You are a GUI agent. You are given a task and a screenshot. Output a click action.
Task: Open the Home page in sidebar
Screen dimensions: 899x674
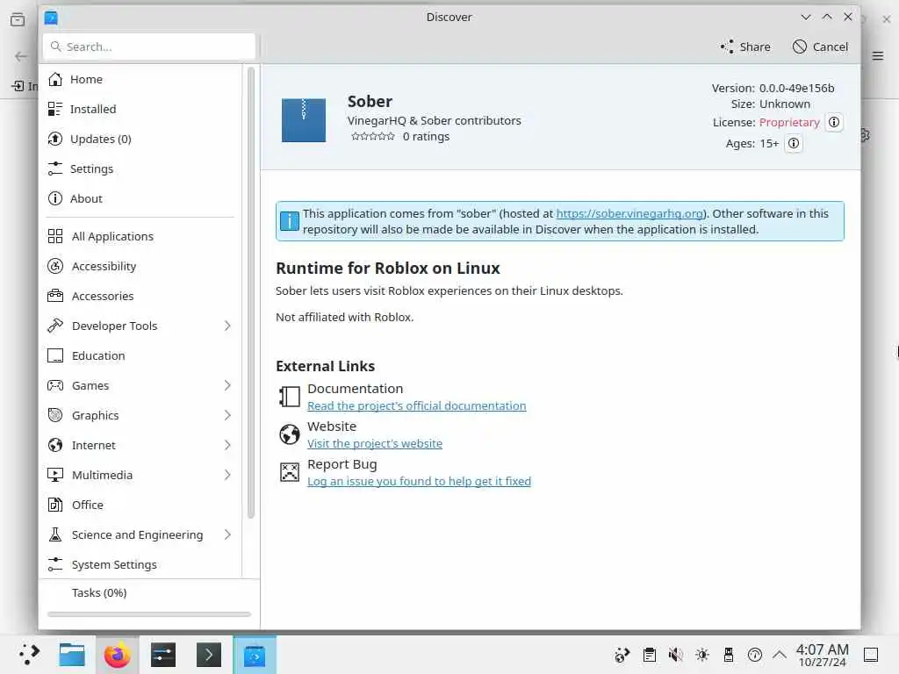140,79
